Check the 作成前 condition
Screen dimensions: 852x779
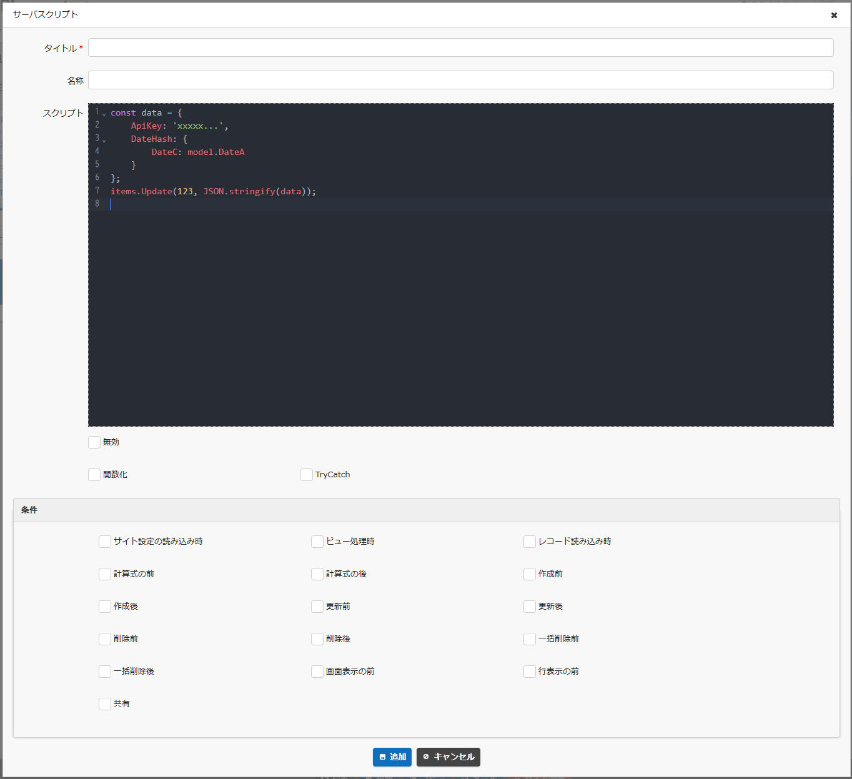click(x=529, y=574)
